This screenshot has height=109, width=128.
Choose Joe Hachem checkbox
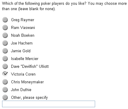pos(5,43)
